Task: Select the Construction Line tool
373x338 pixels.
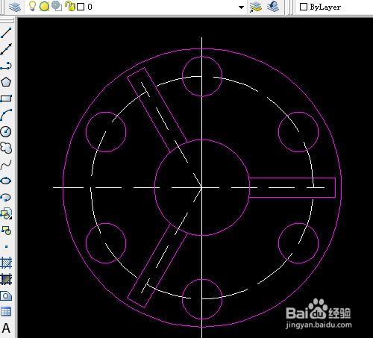Action: click(6, 49)
